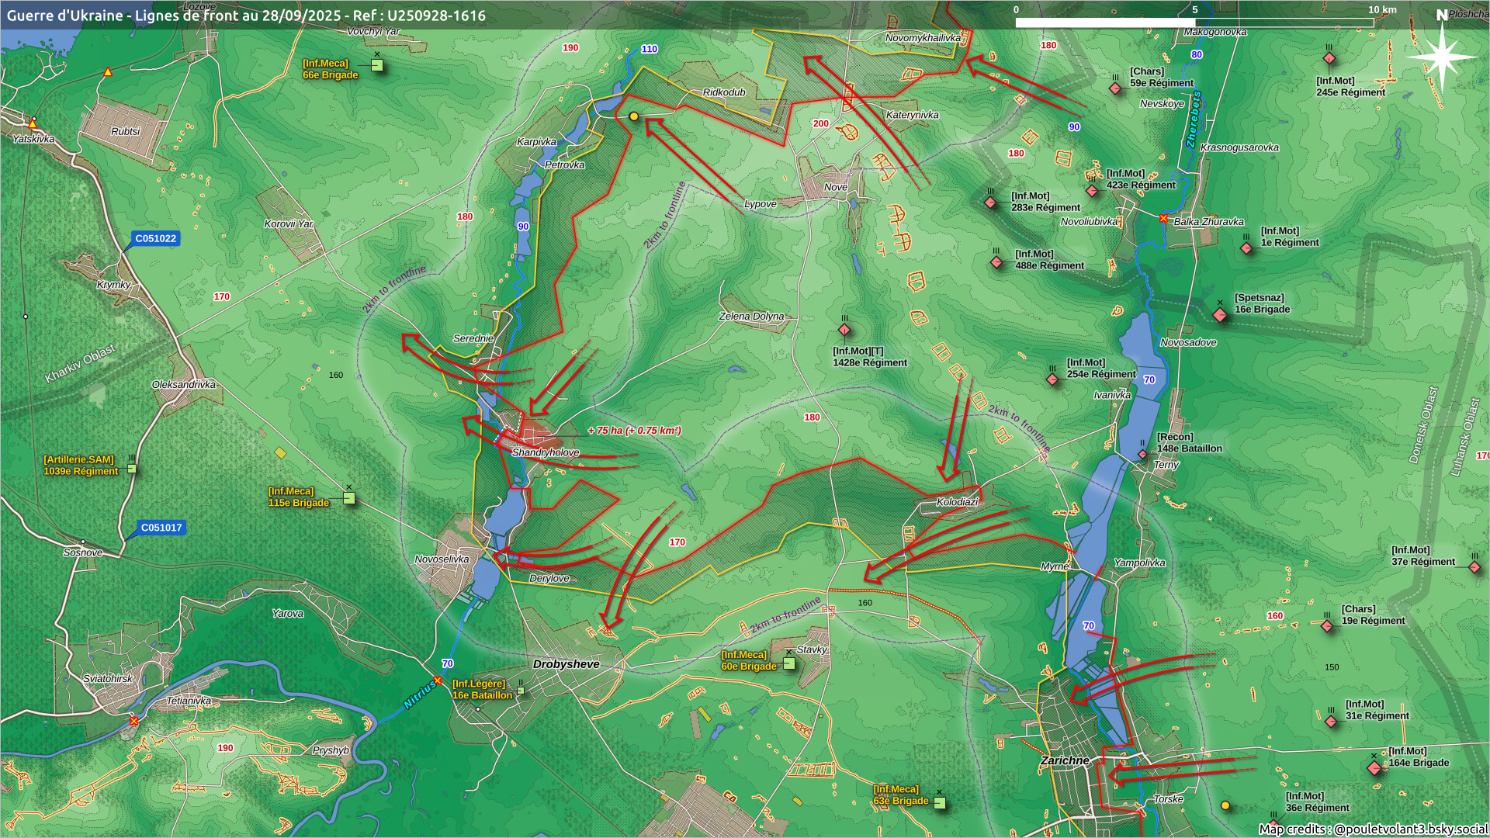This screenshot has height=838, width=1490.
Task: Click the Drobysheve town label
Action: click(566, 664)
